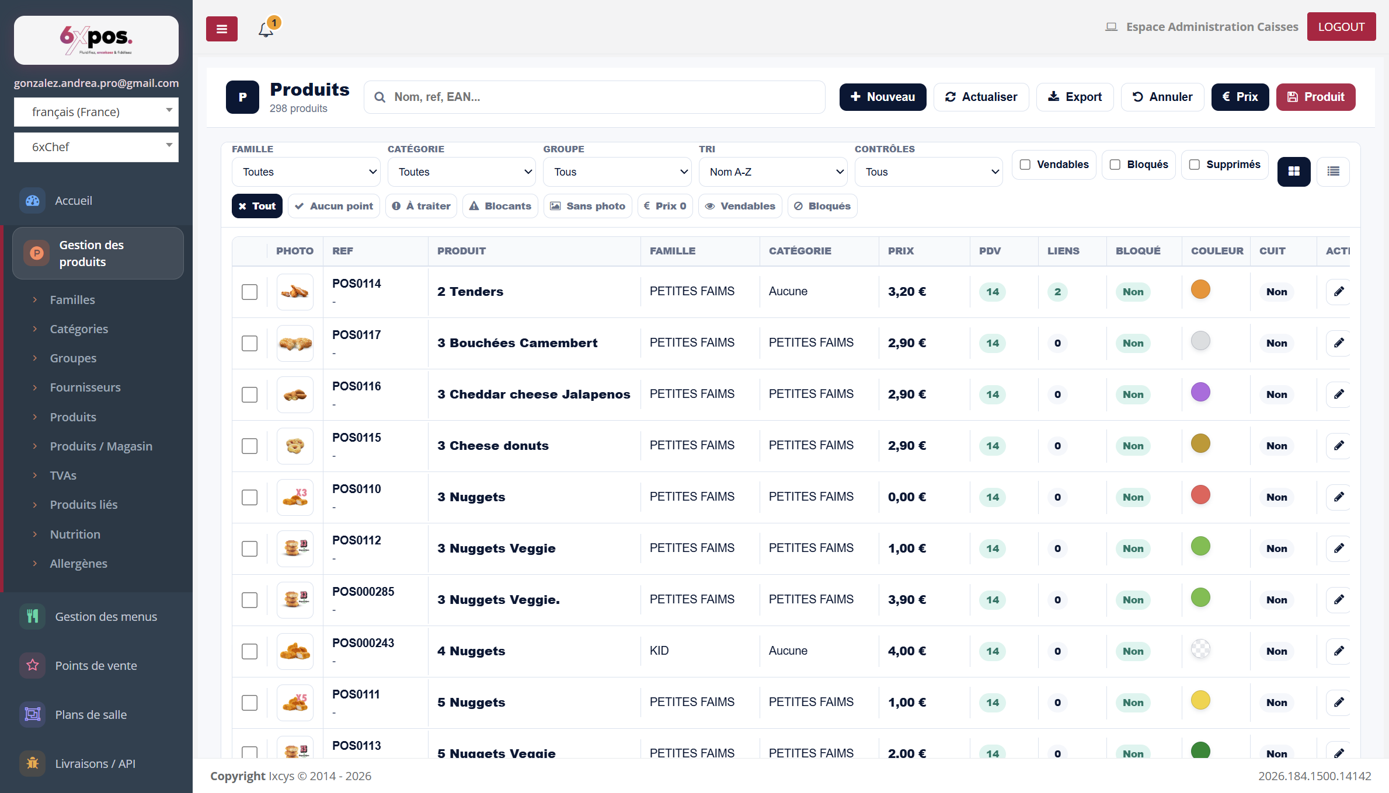Image resolution: width=1389 pixels, height=793 pixels.
Task: Open the notification bell
Action: (266, 29)
